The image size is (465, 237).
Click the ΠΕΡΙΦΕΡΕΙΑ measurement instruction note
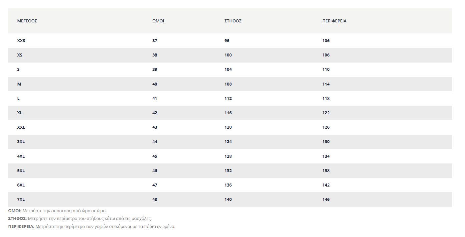click(x=92, y=226)
